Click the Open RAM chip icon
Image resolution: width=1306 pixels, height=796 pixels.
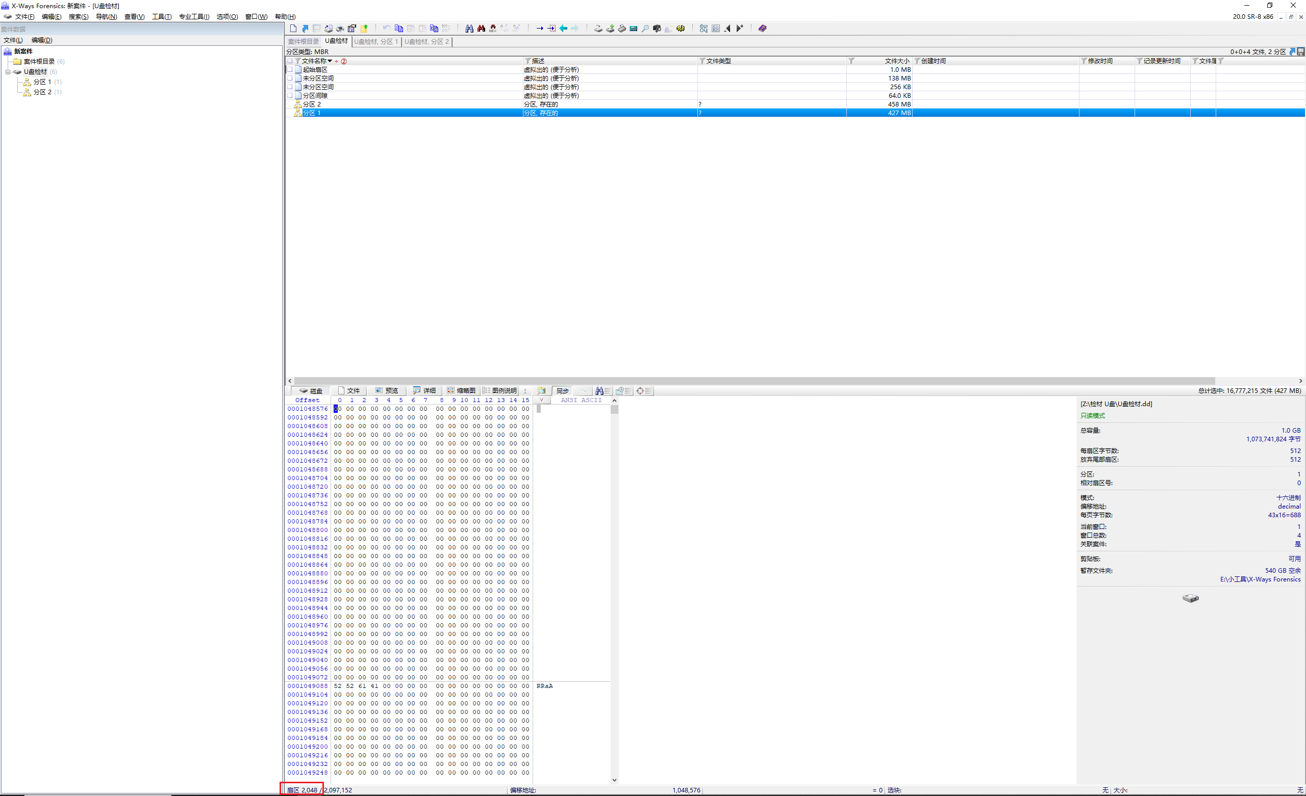pos(622,29)
